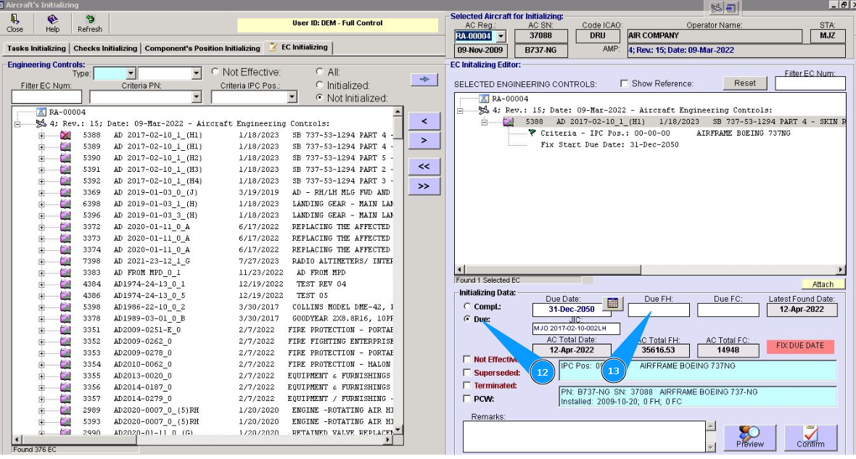Expand the AD 2019-01-03_0_(J) tree row
The image size is (856, 459).
(x=41, y=192)
